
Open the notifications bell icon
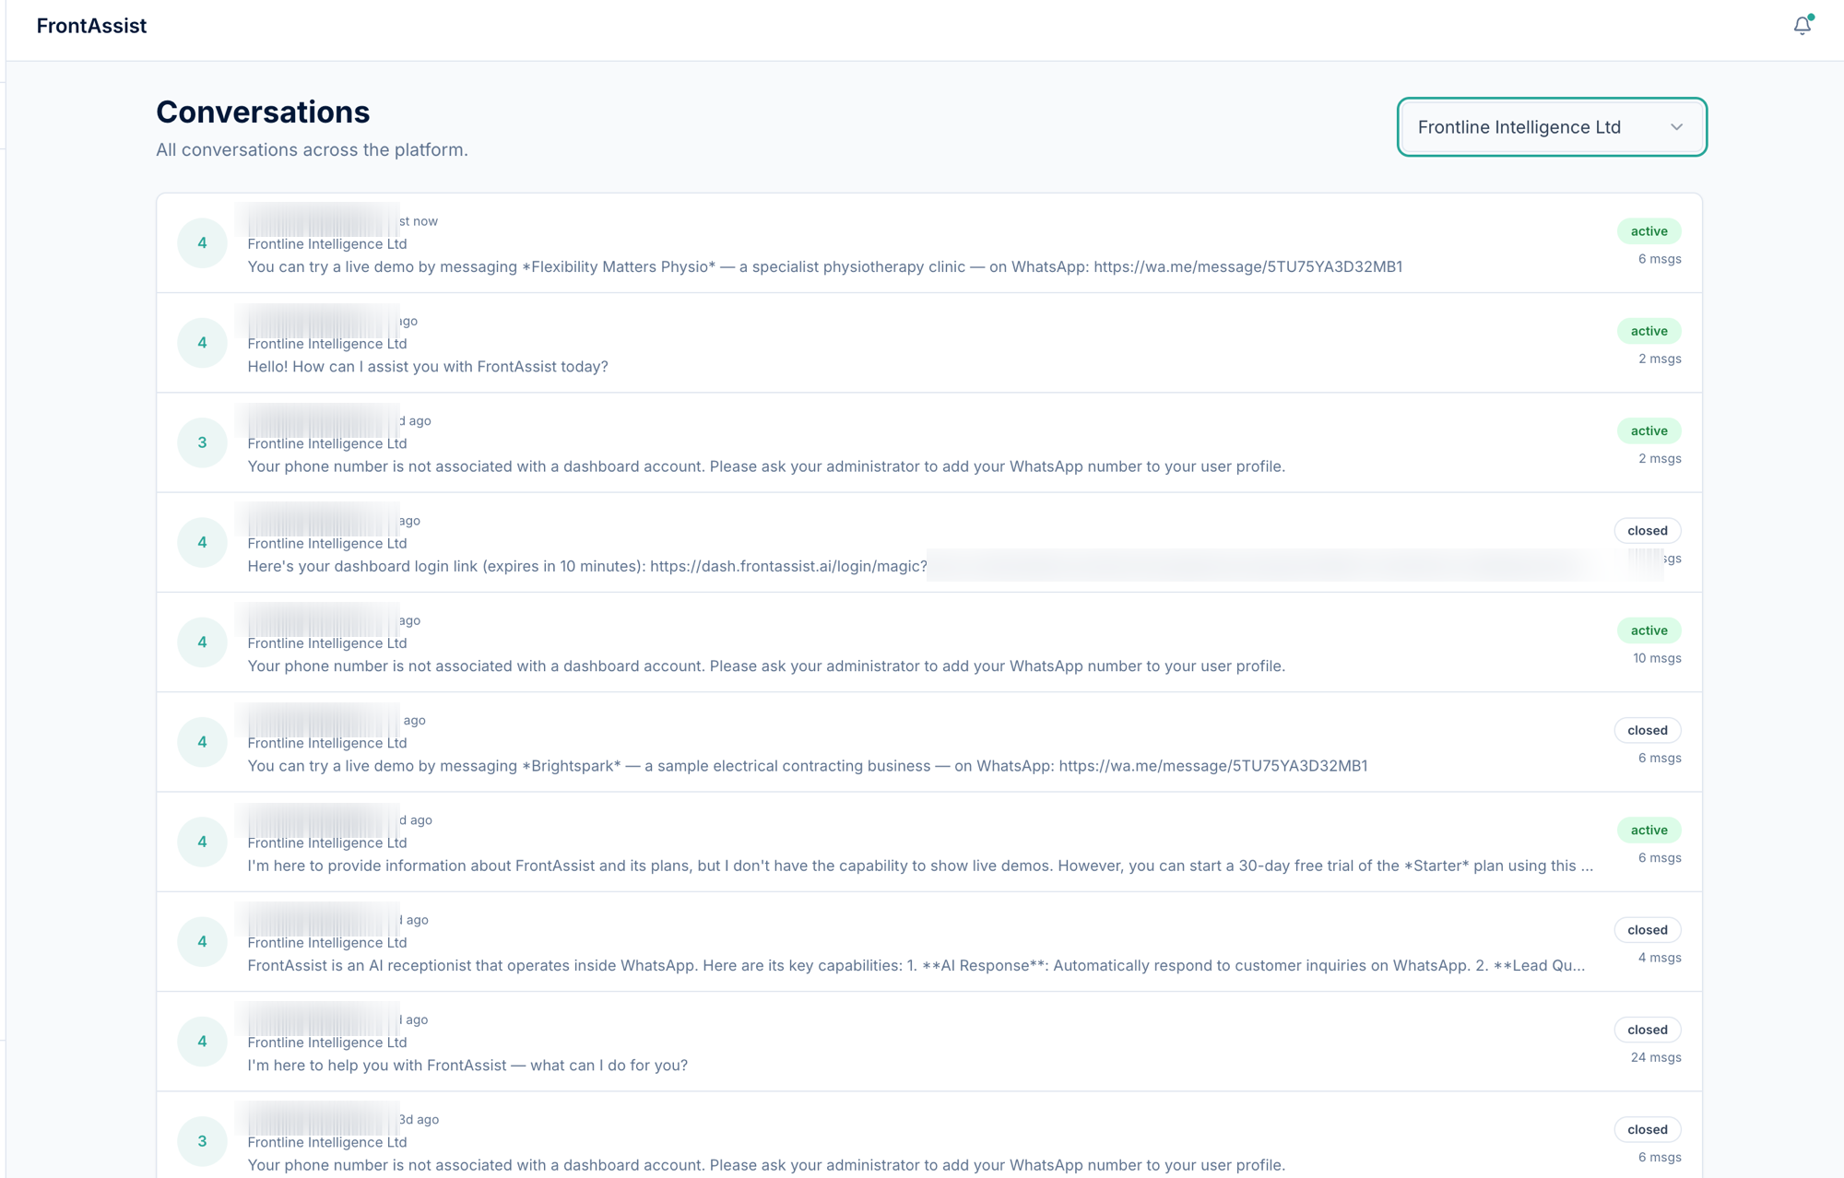(x=1803, y=26)
